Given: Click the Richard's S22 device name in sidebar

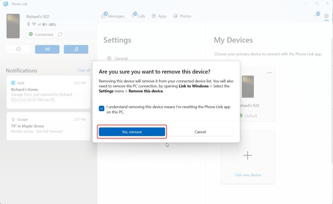Looking at the screenshot, I should [38, 17].
